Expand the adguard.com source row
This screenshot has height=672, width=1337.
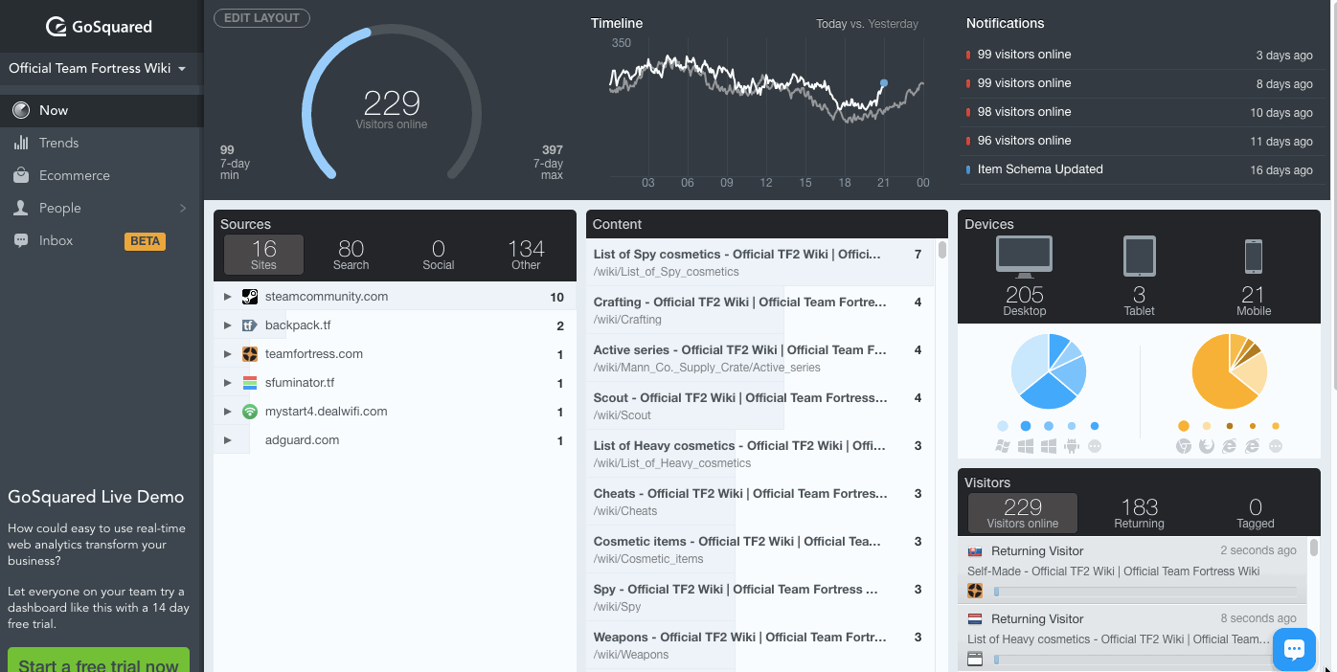pos(227,440)
